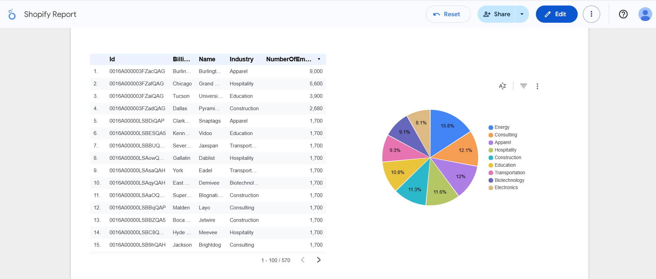656x279 pixels.
Task: Click the 15.8% blue pie slice
Action: click(449, 129)
